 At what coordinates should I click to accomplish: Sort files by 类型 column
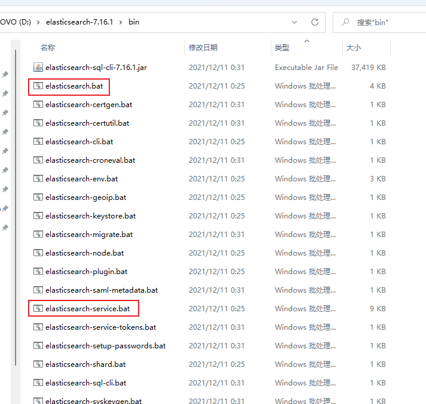(282, 48)
